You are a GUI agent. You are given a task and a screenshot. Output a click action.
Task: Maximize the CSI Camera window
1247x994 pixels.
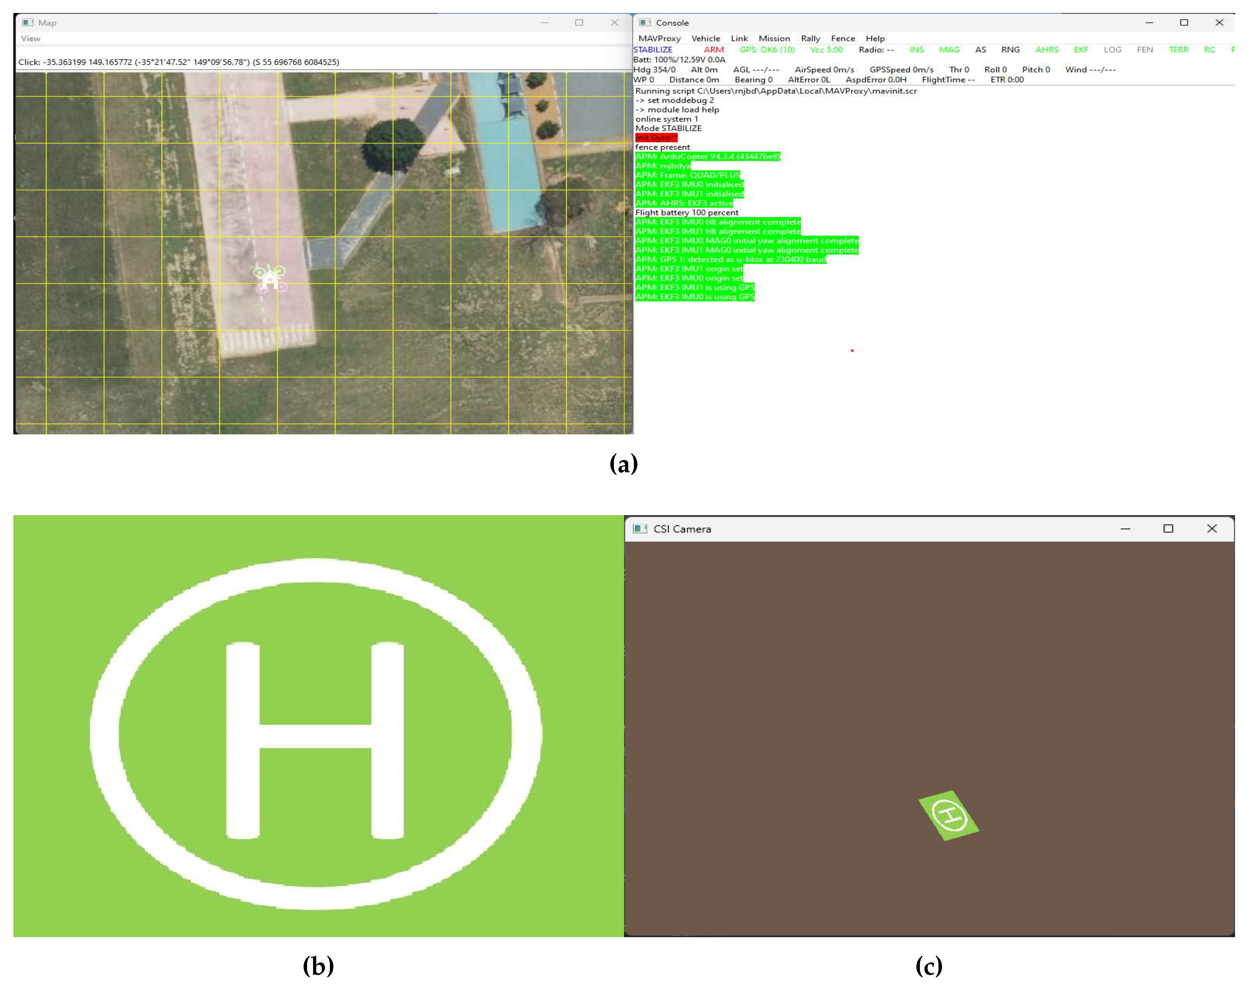[1168, 528]
